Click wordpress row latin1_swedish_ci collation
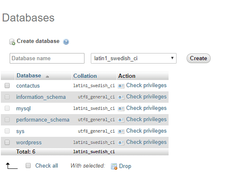227x176 pixels. (x=94, y=142)
